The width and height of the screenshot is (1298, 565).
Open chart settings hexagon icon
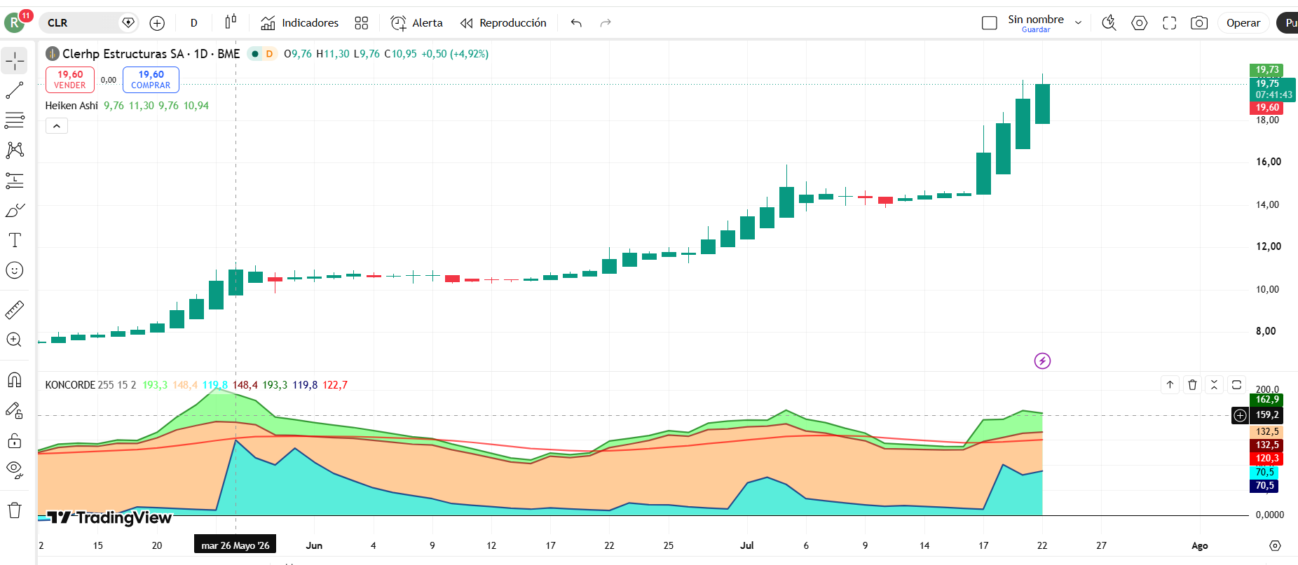(x=1140, y=23)
